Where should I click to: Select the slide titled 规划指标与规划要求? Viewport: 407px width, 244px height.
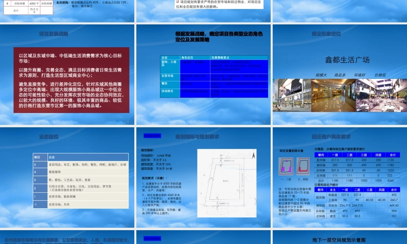tap(203, 177)
